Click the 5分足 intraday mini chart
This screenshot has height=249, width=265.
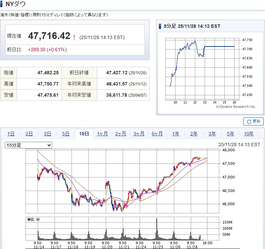[202, 69]
